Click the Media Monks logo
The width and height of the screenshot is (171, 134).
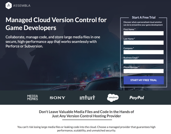32,97
